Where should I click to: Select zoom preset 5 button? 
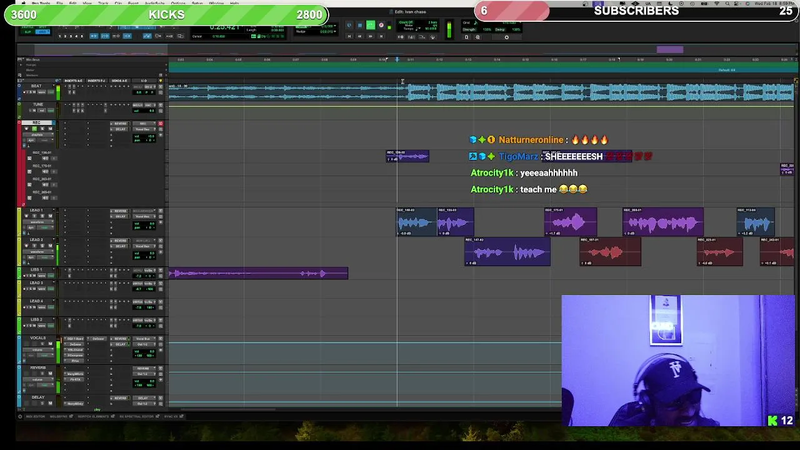(82, 36)
